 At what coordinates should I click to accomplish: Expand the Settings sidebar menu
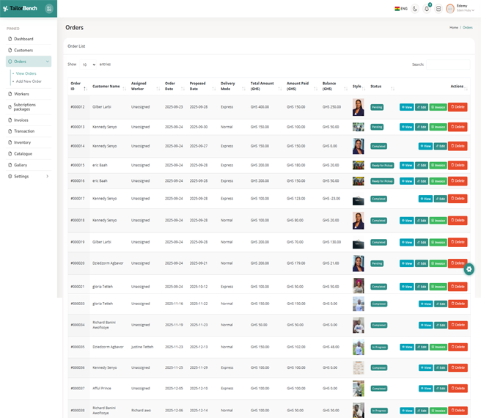pos(28,176)
